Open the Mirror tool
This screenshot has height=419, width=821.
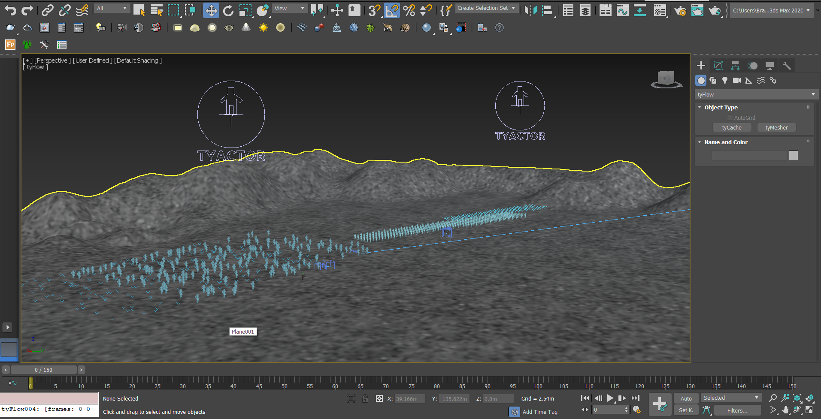[x=531, y=10]
